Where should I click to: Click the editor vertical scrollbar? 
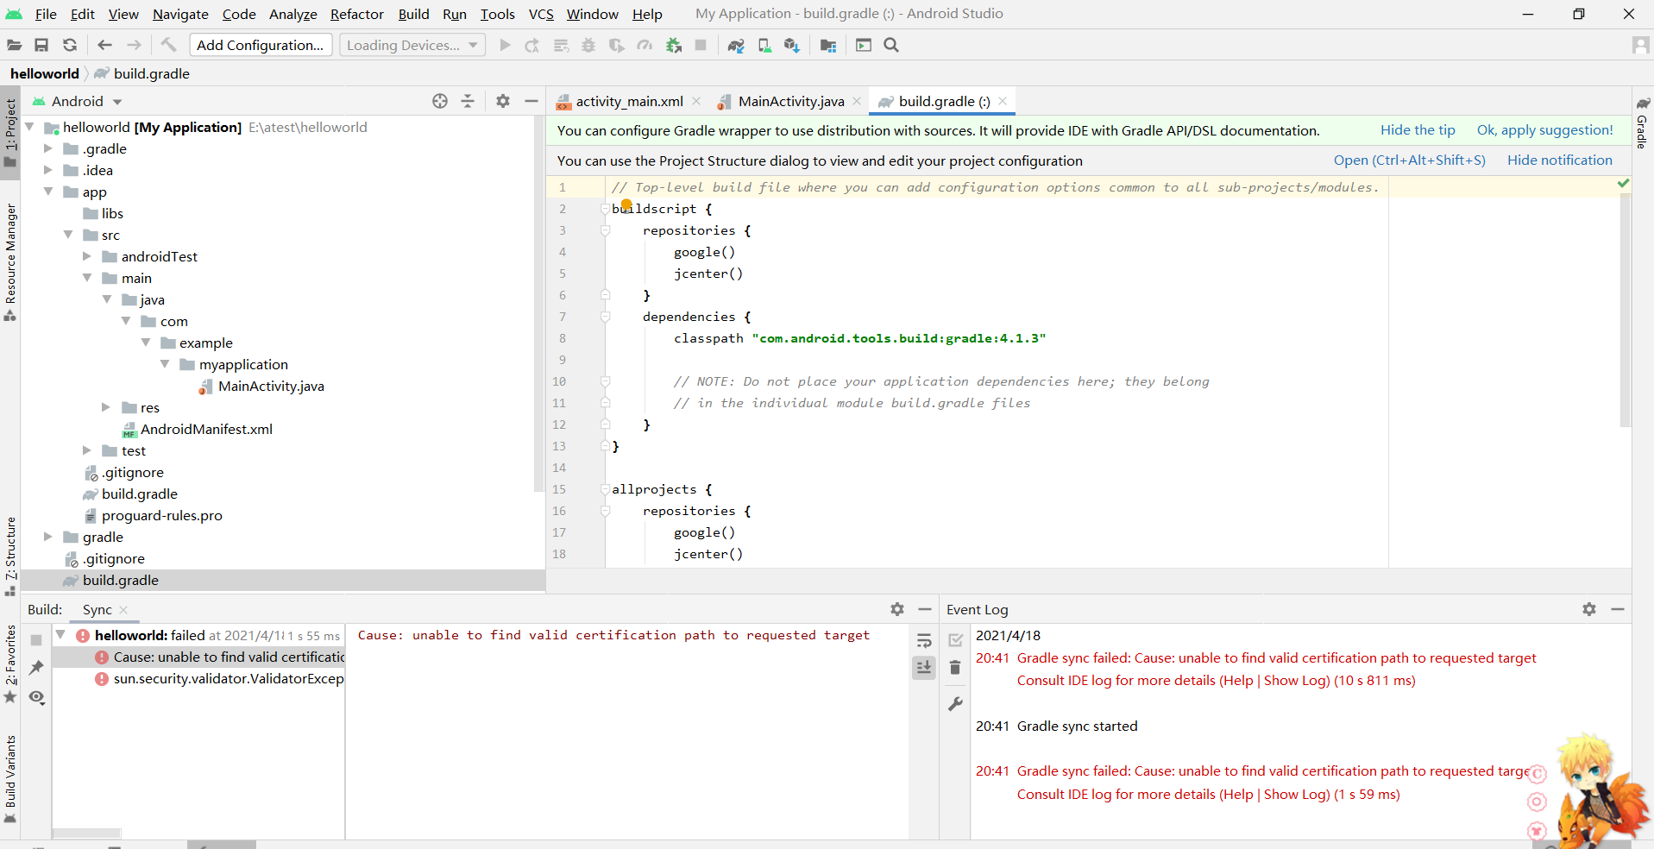point(1626,311)
